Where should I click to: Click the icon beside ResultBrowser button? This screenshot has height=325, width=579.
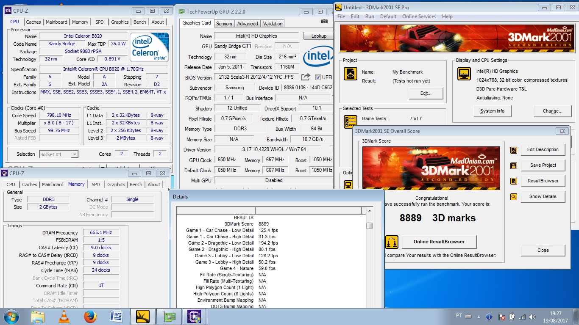[x=514, y=181]
